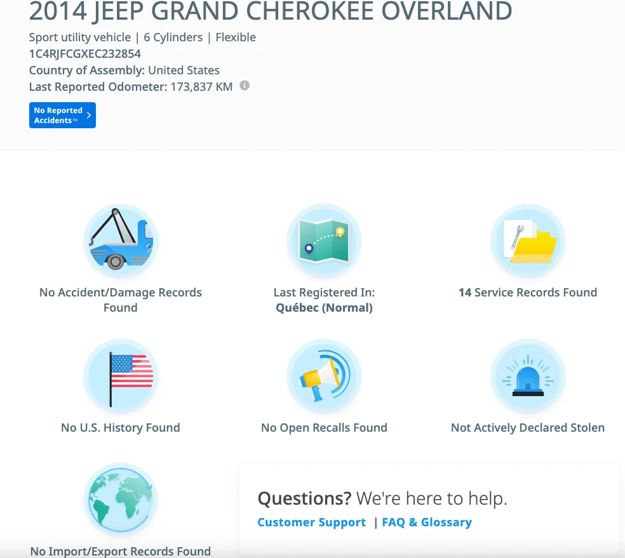The width and height of the screenshot is (625, 558).
Task: Click "Last Registered In: Québec (Normal)" label
Action: (x=324, y=300)
